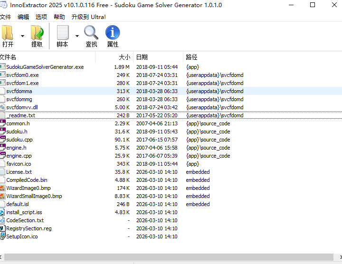Sort by the Path (路径) column header
This screenshot has width=342, height=264.
[191, 57]
